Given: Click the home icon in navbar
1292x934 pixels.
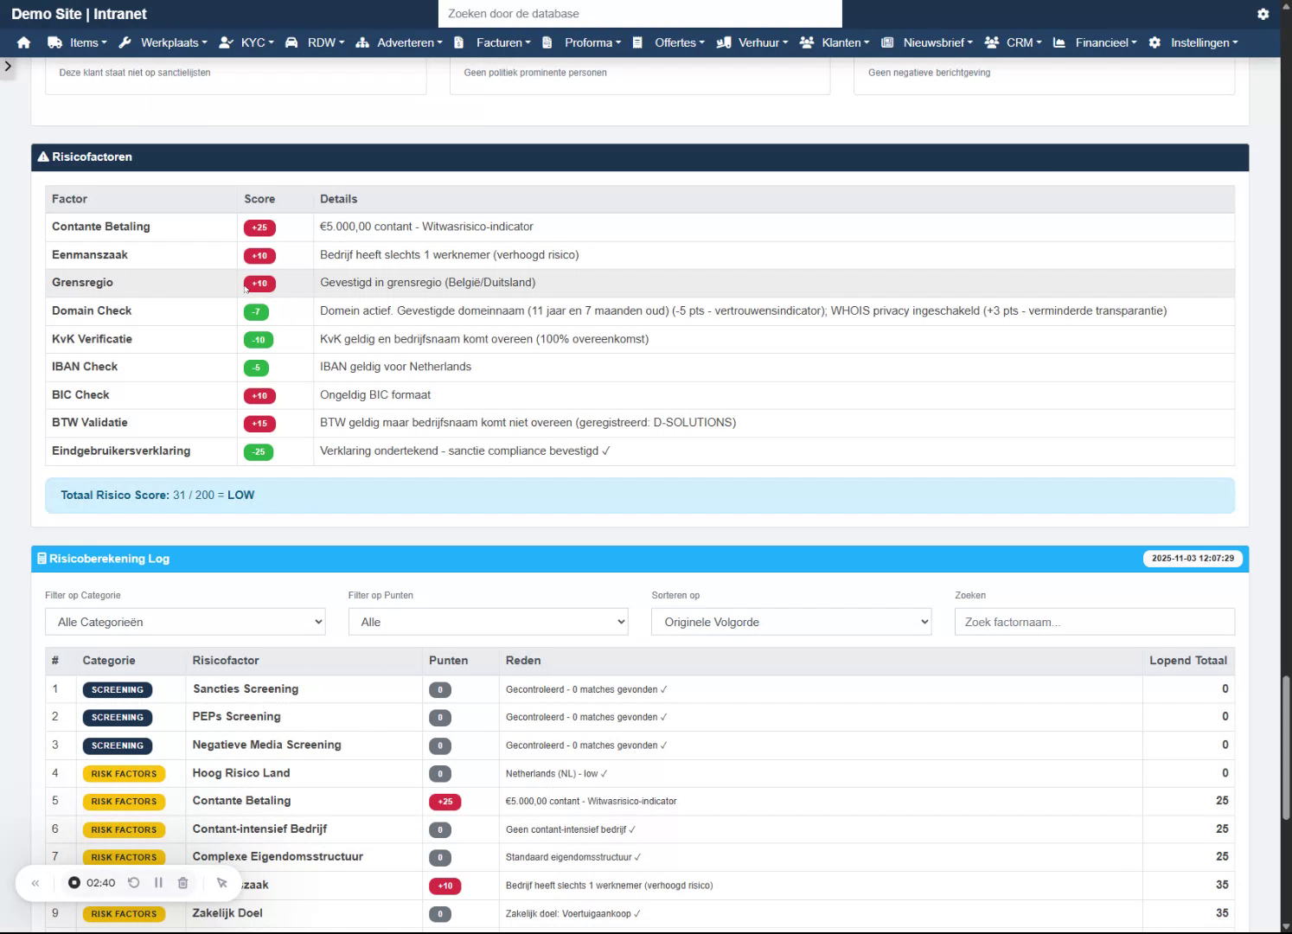Looking at the screenshot, I should 23,42.
